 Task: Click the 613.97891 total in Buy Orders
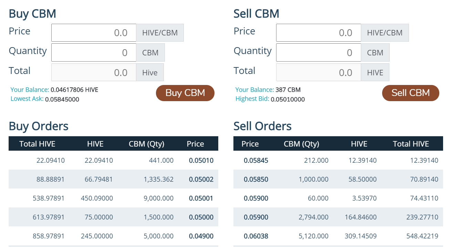(x=49, y=217)
